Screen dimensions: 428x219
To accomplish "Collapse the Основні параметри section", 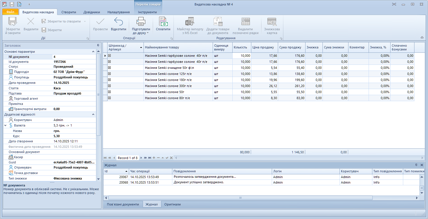I will click(x=93, y=52).
